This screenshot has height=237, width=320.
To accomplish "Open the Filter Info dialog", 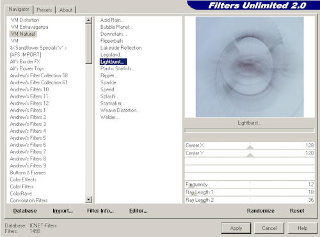I will 100,211.
